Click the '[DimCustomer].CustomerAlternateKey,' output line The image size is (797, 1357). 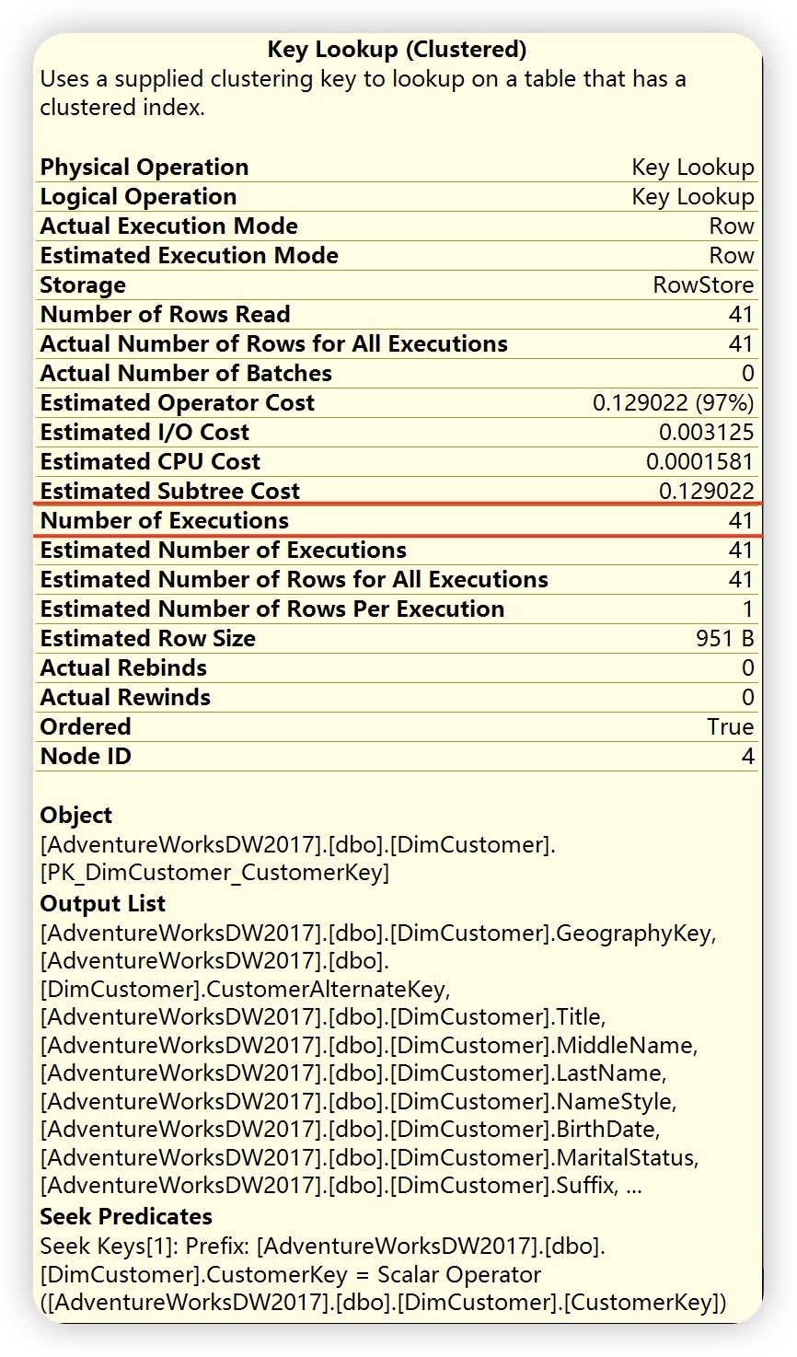(245, 990)
